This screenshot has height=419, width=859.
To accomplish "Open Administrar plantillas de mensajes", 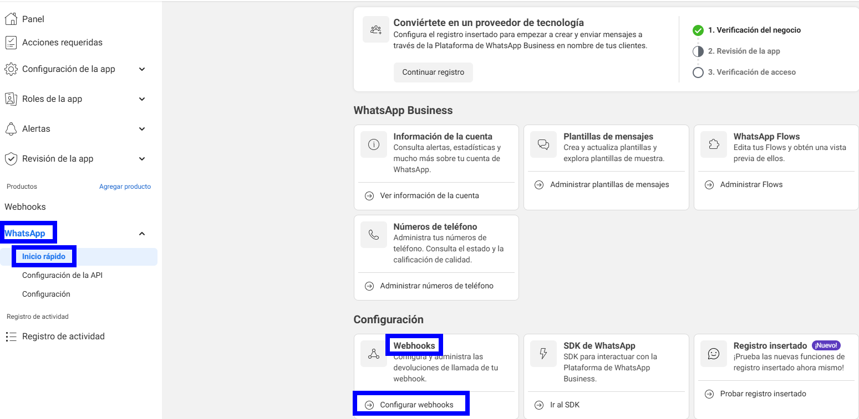I will [609, 185].
